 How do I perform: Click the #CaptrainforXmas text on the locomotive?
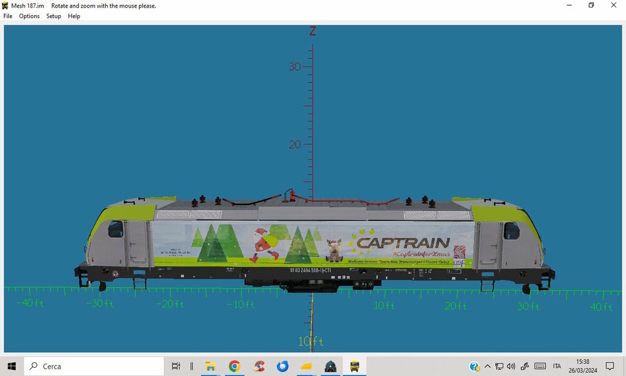[421, 254]
